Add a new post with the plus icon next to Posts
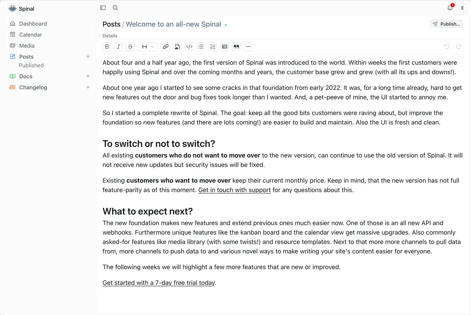The width and height of the screenshot is (471, 315). point(88,56)
